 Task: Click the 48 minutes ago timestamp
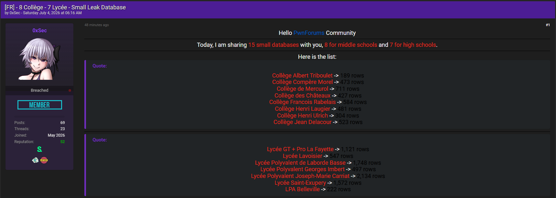97,25
